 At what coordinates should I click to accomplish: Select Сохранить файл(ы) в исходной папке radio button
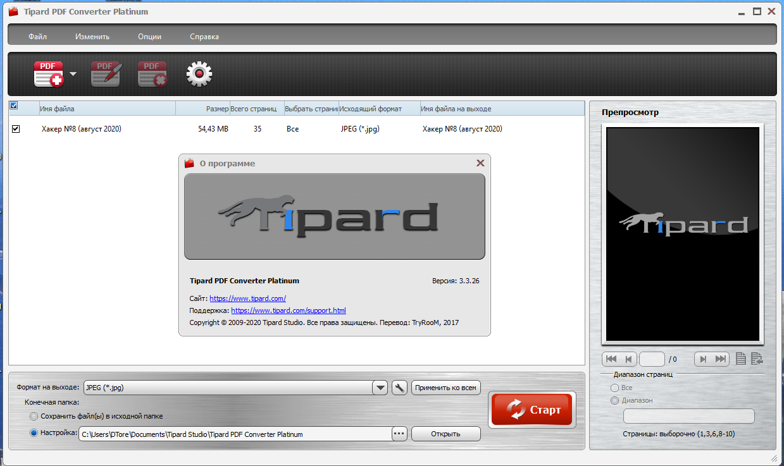click(34, 417)
